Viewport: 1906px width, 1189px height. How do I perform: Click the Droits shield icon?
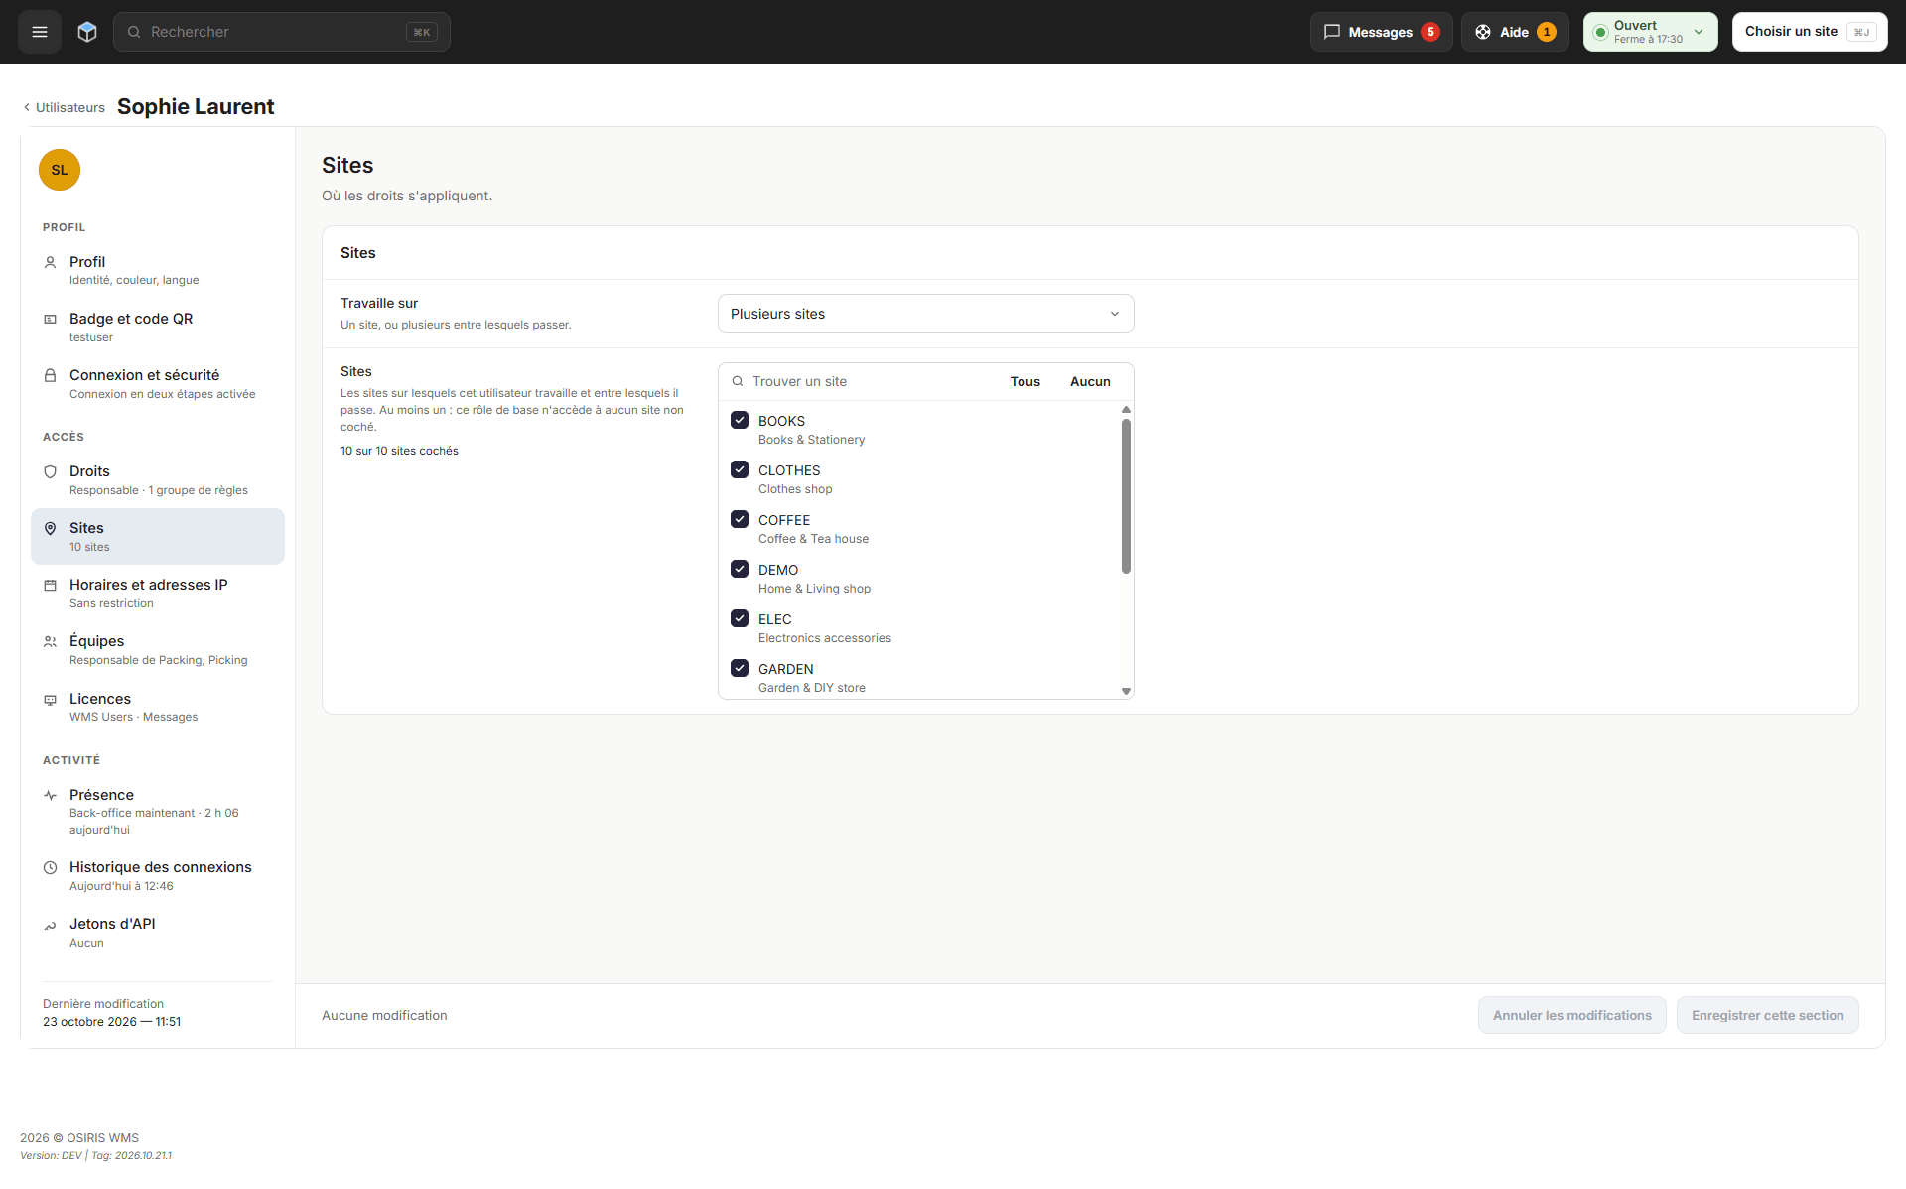click(x=50, y=472)
